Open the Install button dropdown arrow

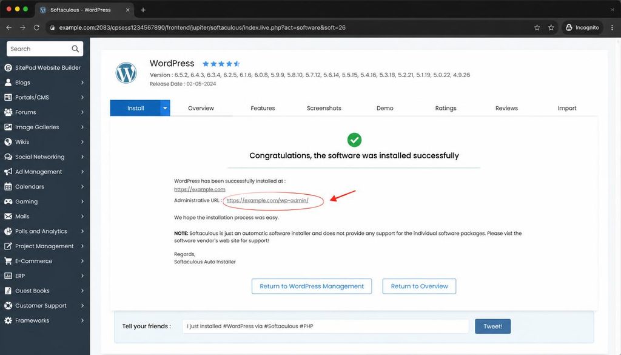[165, 108]
